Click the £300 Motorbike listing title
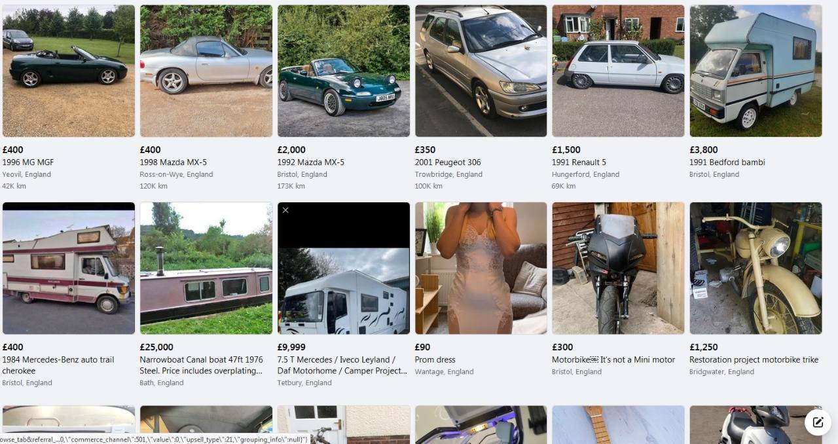838x444 pixels. coord(613,360)
